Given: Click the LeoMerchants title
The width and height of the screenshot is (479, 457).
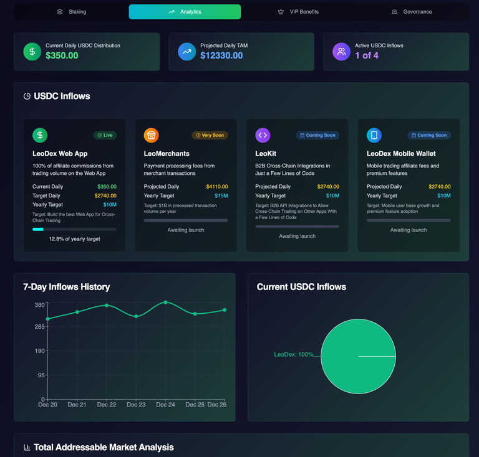Looking at the screenshot, I should tap(167, 154).
